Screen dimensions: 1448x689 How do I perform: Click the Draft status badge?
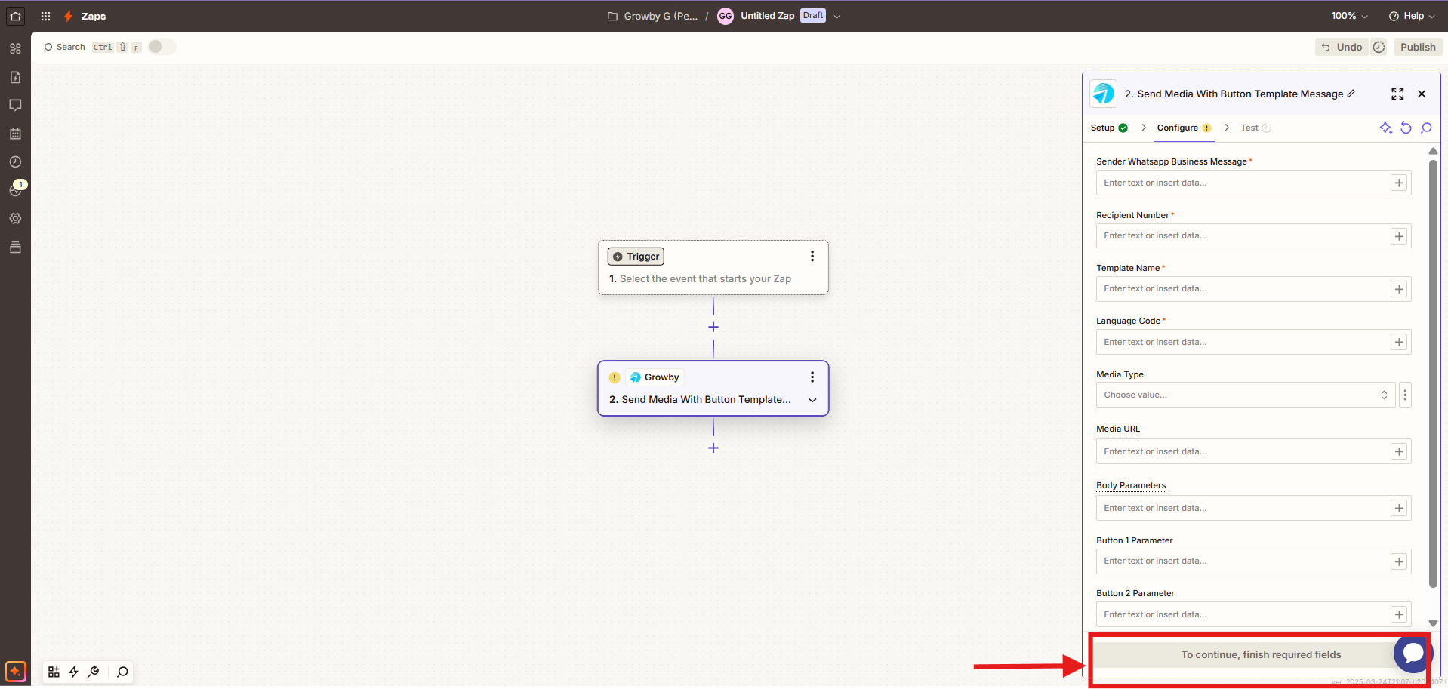pos(813,15)
